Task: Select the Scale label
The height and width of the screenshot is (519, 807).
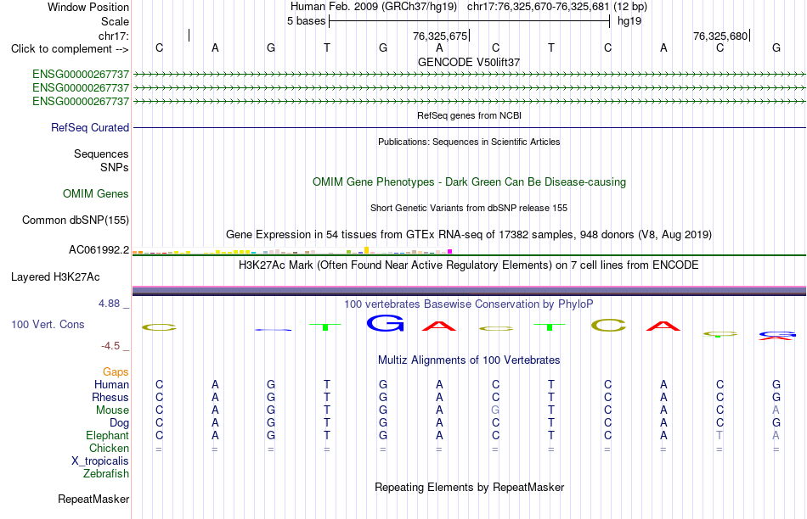Action: (116, 21)
